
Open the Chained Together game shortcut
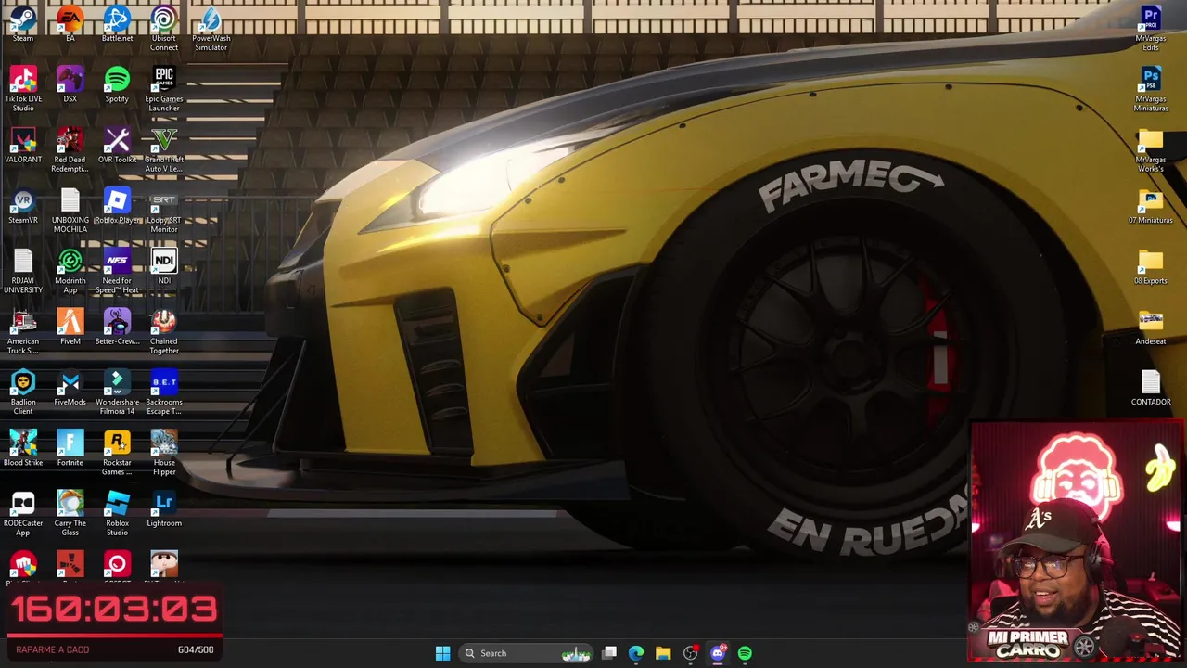[x=164, y=332]
